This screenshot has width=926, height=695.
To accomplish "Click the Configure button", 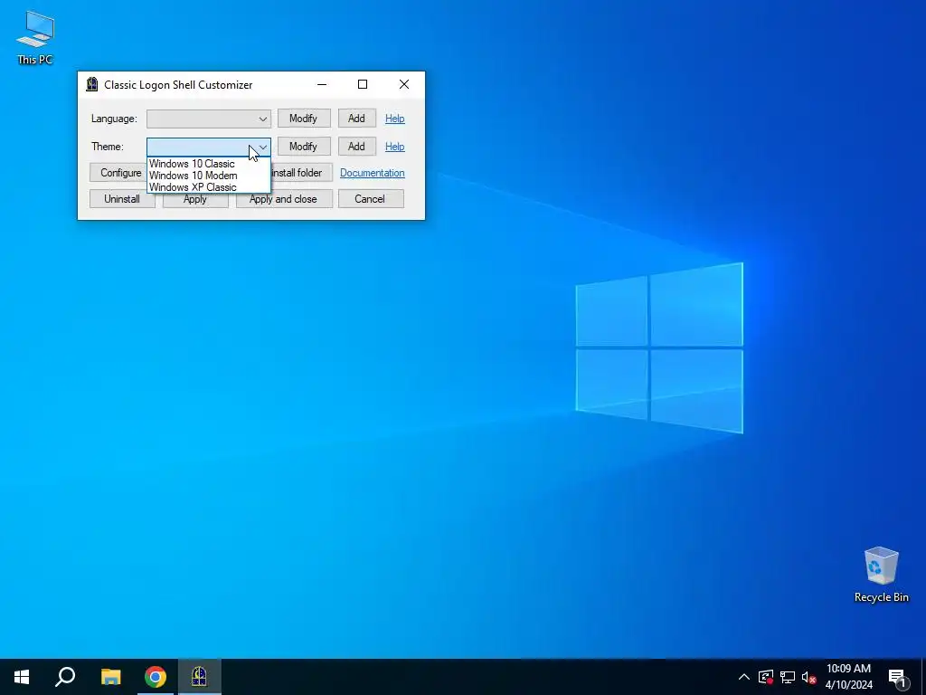I will (118, 173).
